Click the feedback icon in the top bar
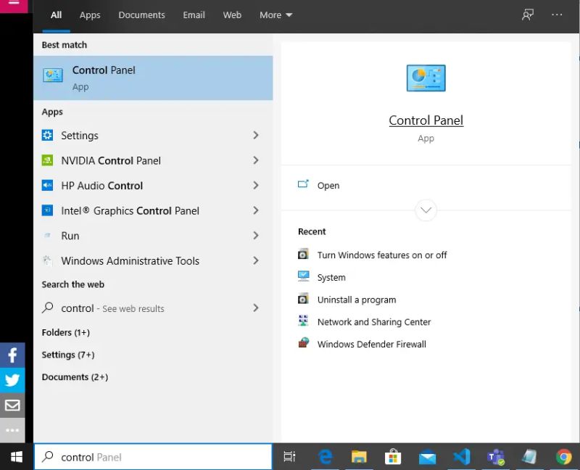The image size is (580, 470). point(527,15)
